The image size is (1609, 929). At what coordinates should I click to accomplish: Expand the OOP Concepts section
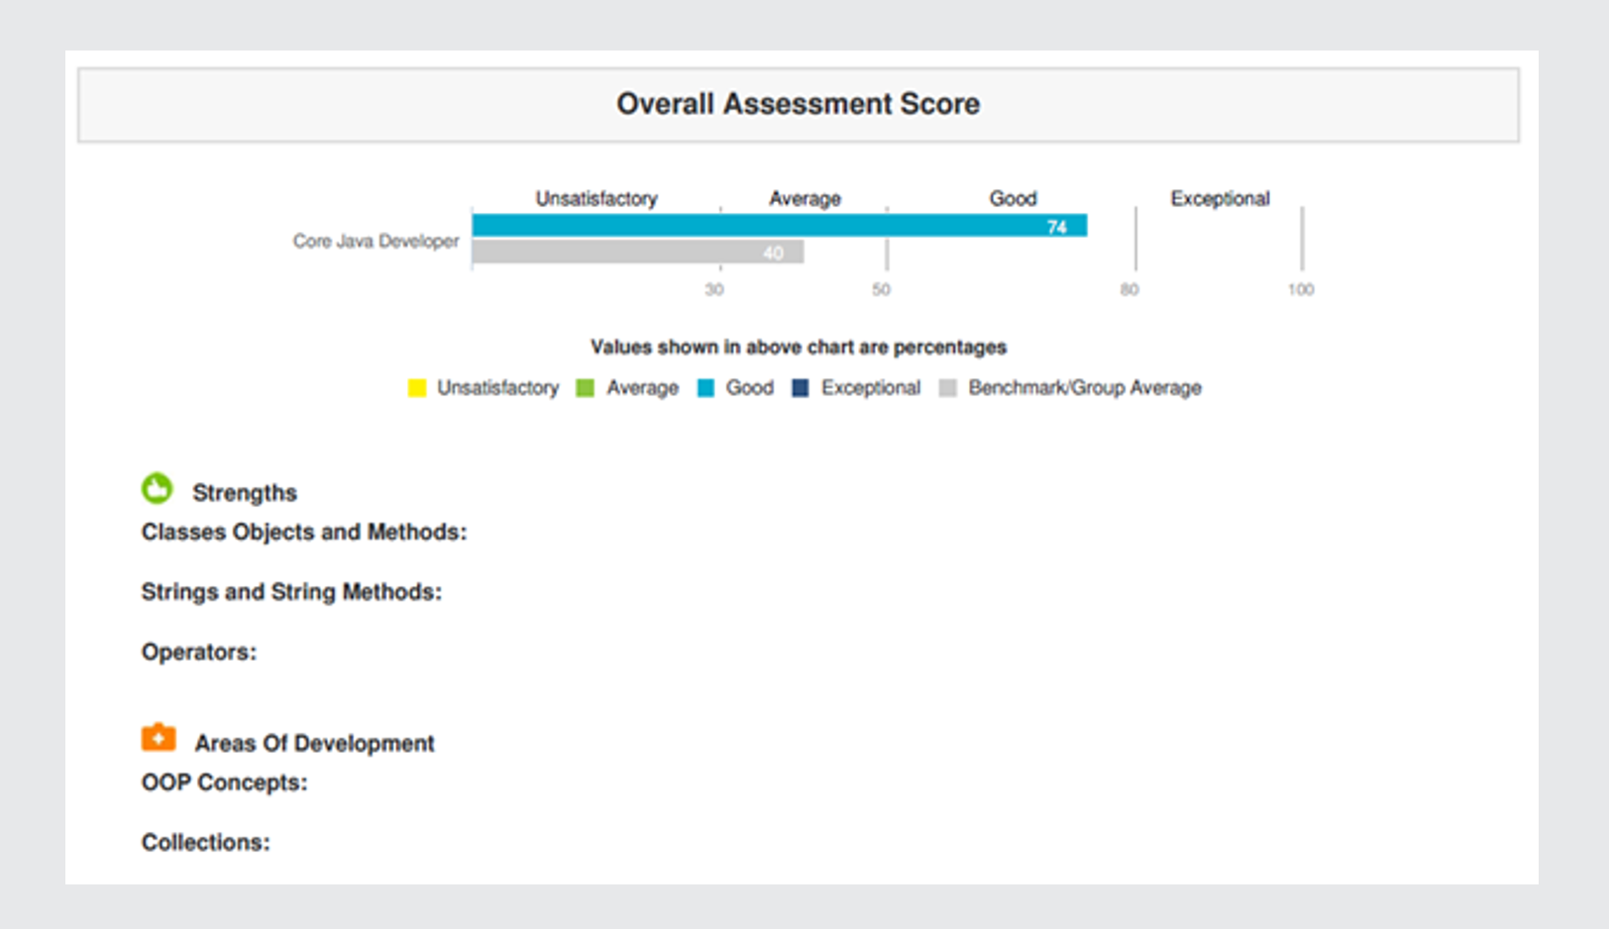(224, 782)
